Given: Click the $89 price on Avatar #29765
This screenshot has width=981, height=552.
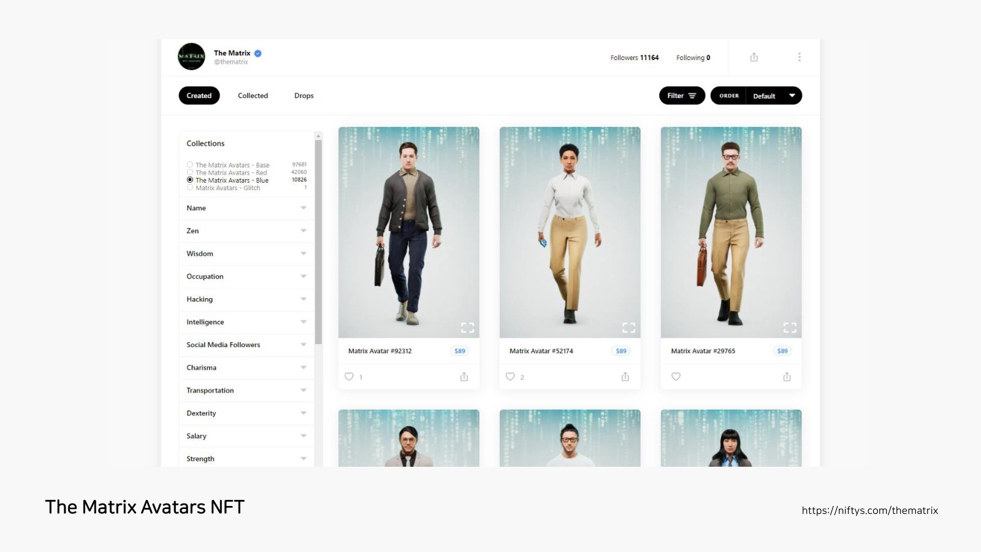Looking at the screenshot, I should pyautogui.click(x=782, y=351).
